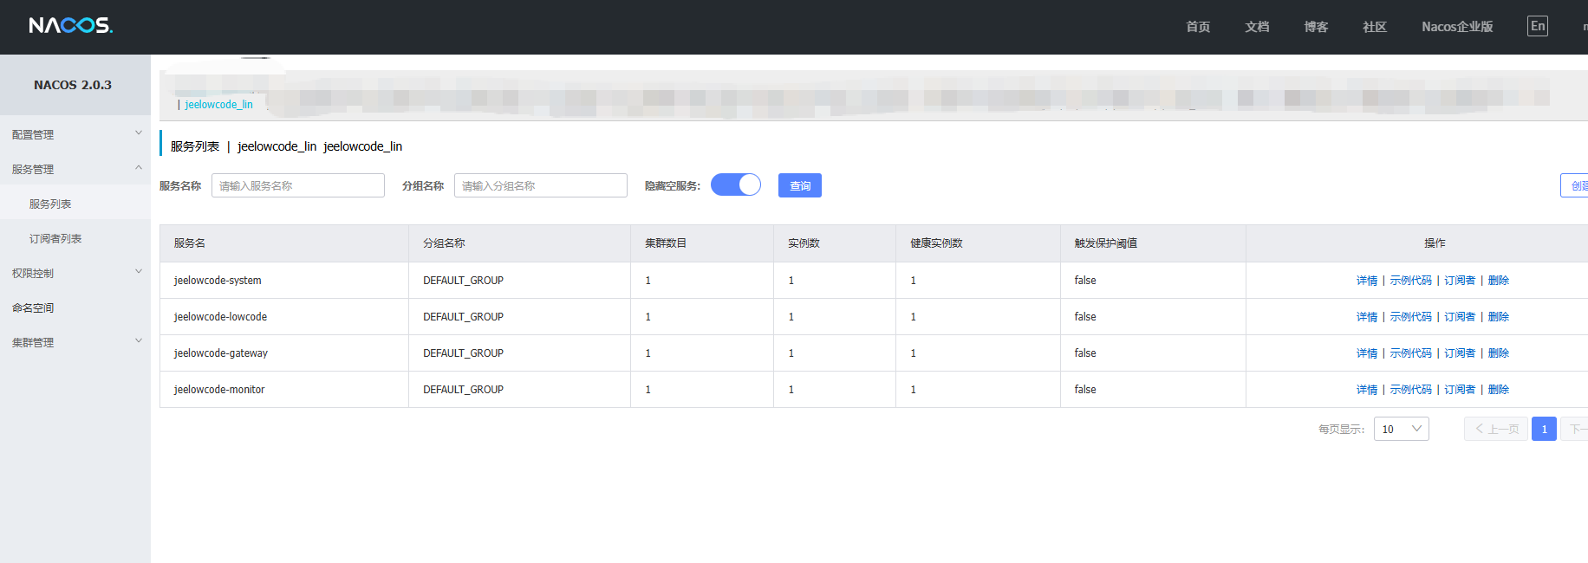
Task: Go to 文档 in top navigation
Action: point(1256,27)
